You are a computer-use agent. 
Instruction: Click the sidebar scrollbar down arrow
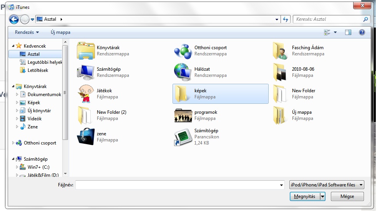(65, 174)
